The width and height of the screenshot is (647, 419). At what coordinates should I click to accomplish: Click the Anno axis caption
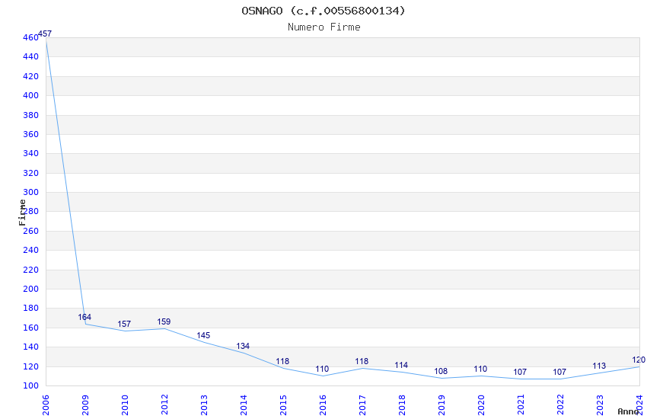(x=628, y=411)
